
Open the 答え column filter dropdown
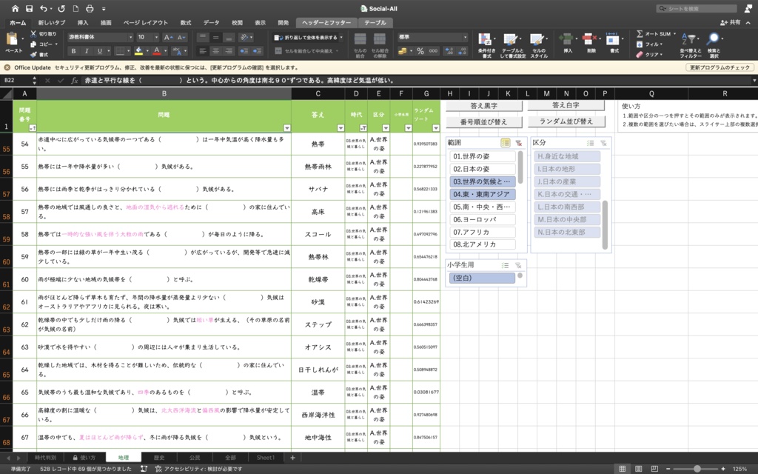[341, 127]
